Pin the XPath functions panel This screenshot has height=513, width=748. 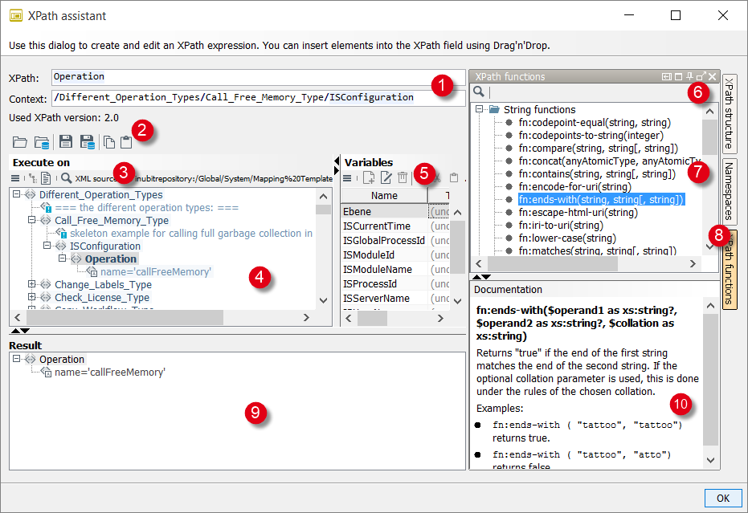(x=689, y=76)
